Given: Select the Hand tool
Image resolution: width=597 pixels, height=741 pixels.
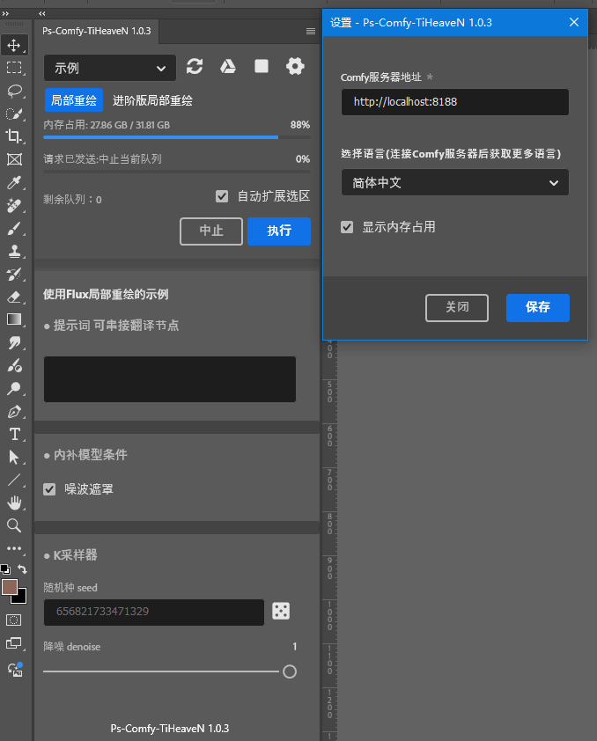Looking at the screenshot, I should coord(14,503).
